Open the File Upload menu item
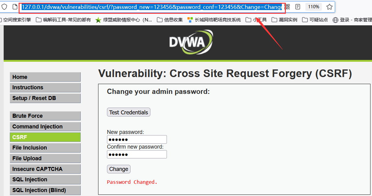Viewport: 372px width, 196px height. click(45, 158)
